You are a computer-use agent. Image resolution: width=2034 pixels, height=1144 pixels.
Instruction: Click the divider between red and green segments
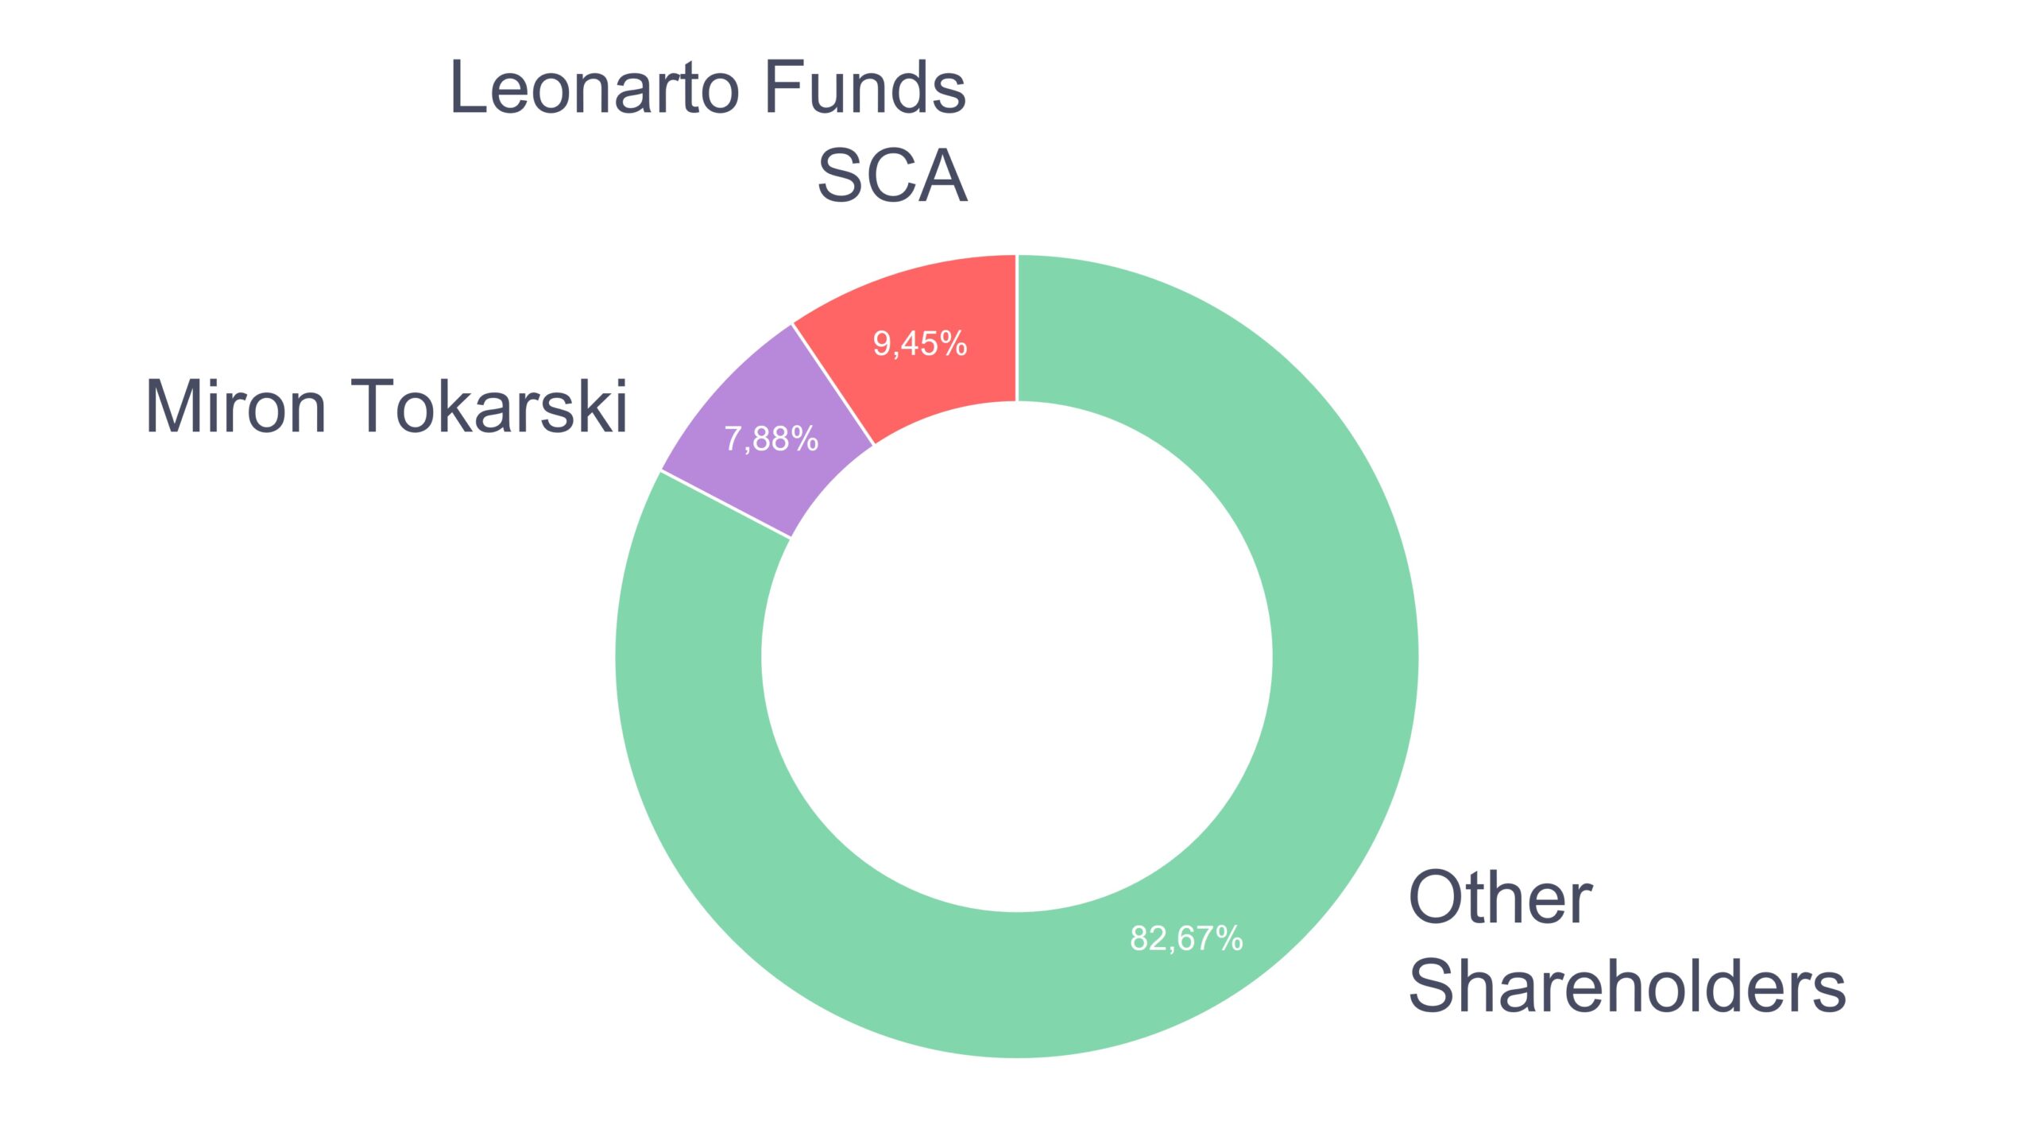(x=1017, y=328)
